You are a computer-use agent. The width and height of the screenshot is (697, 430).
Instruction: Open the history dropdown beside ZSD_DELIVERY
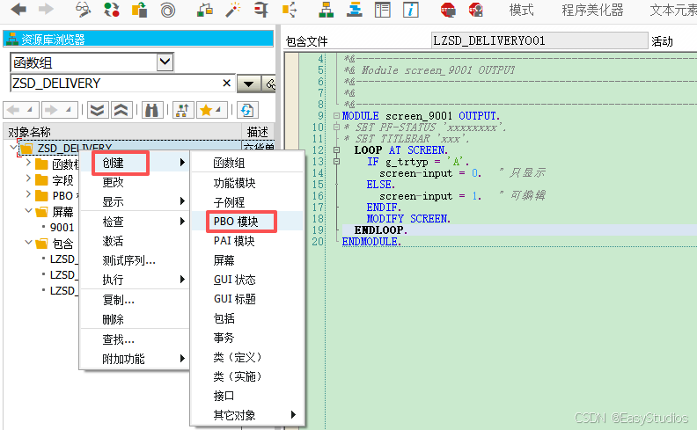(248, 84)
